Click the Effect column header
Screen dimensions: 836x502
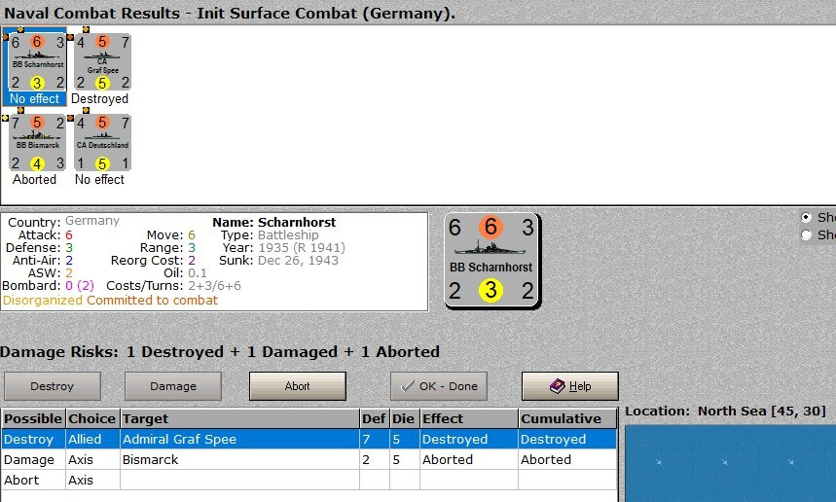pos(469,418)
